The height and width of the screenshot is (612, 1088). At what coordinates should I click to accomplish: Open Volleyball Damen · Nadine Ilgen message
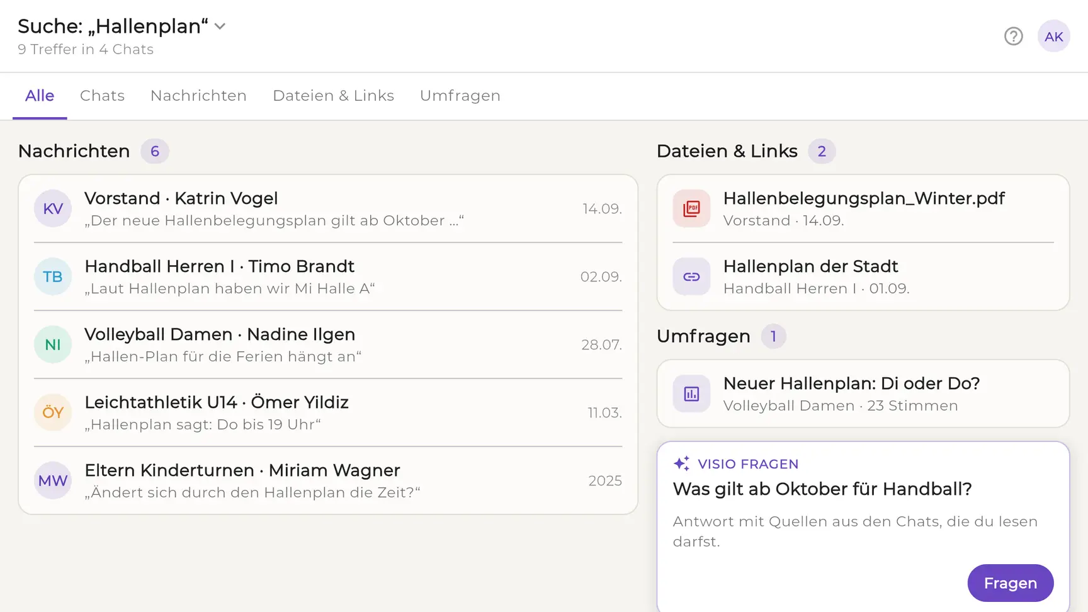coord(328,344)
